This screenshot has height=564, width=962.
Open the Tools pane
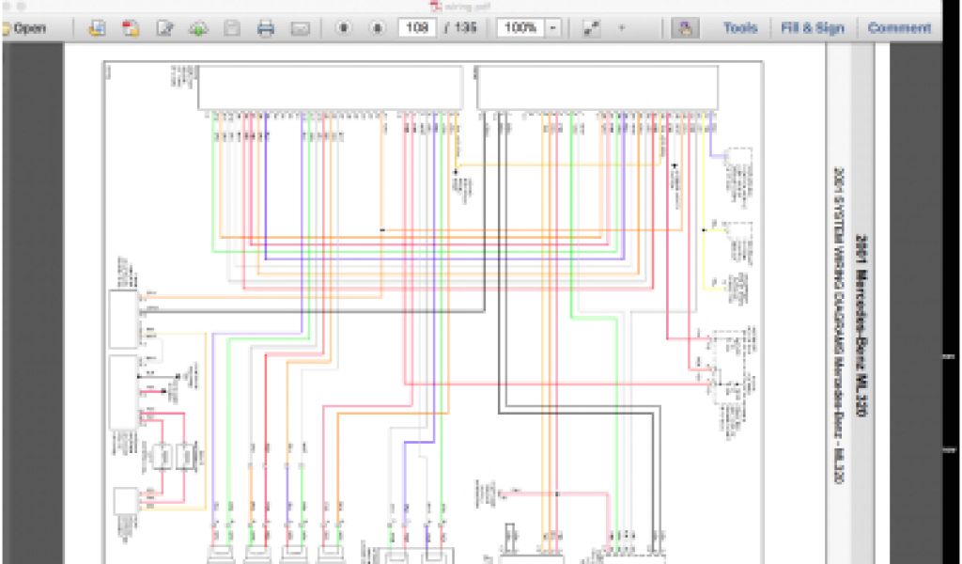[740, 28]
